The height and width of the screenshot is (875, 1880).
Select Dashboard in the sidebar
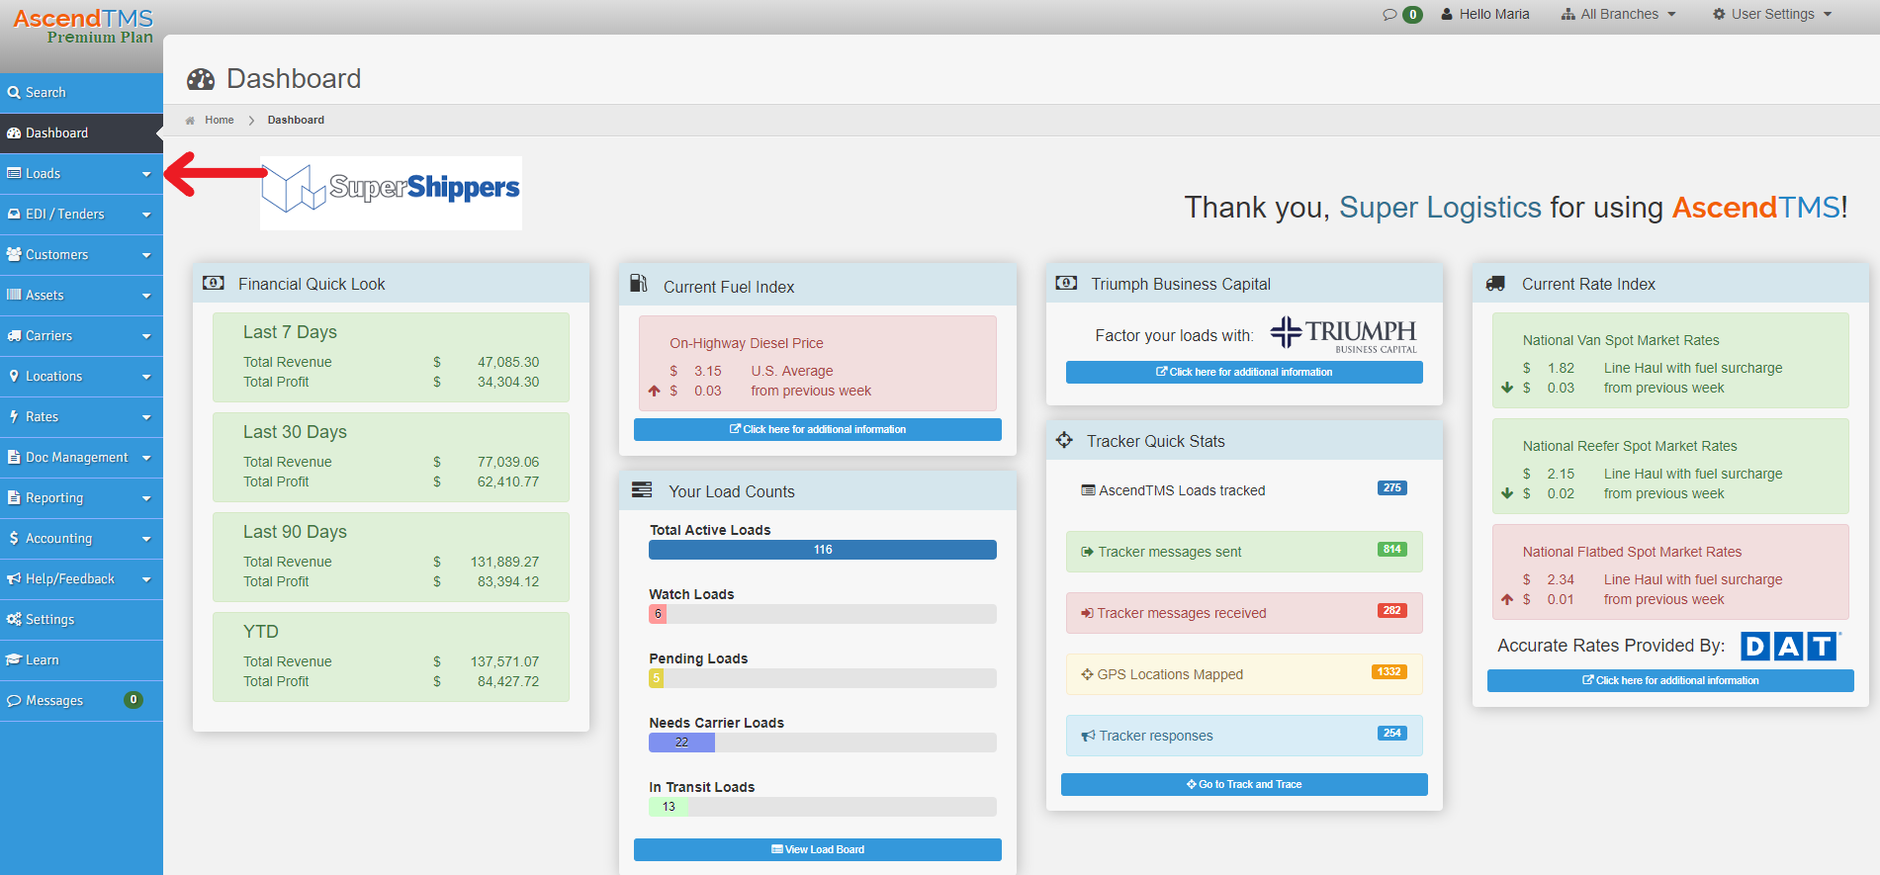81,132
